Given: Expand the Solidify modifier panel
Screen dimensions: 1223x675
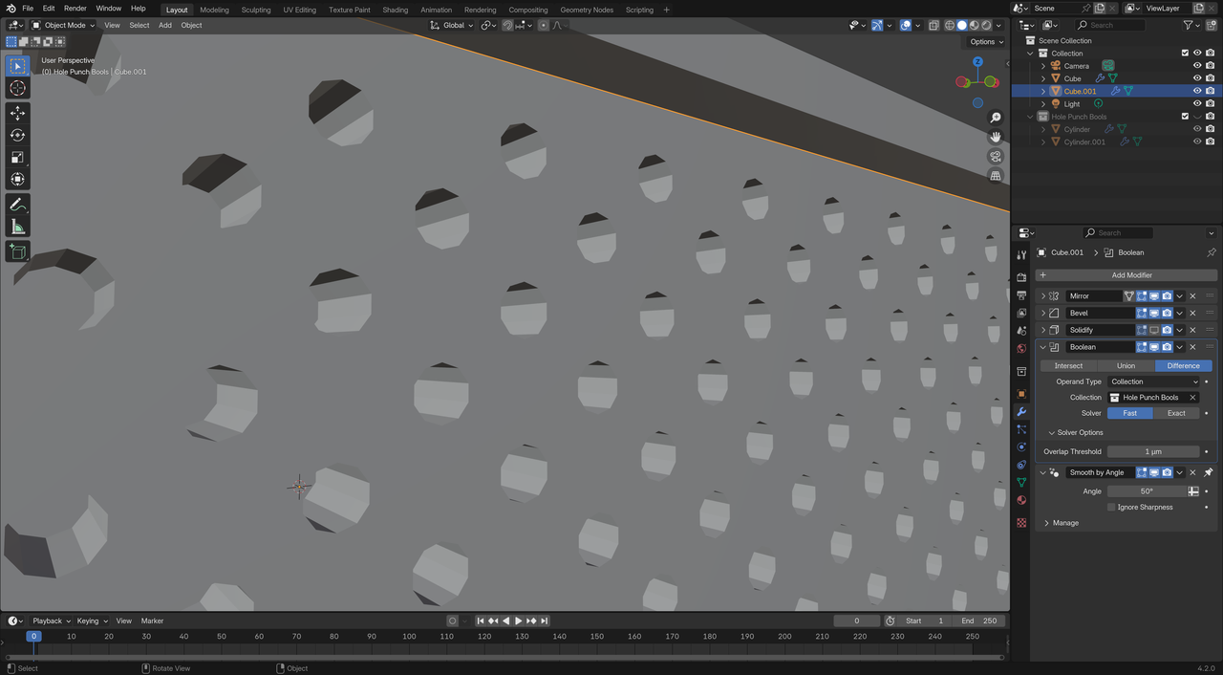Looking at the screenshot, I should pyautogui.click(x=1042, y=330).
